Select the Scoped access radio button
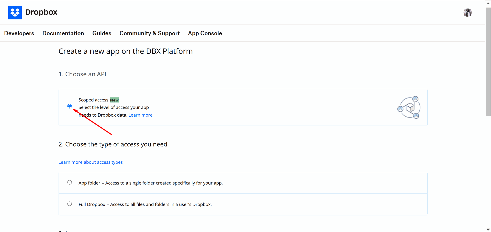The height and width of the screenshot is (232, 491). click(x=70, y=106)
